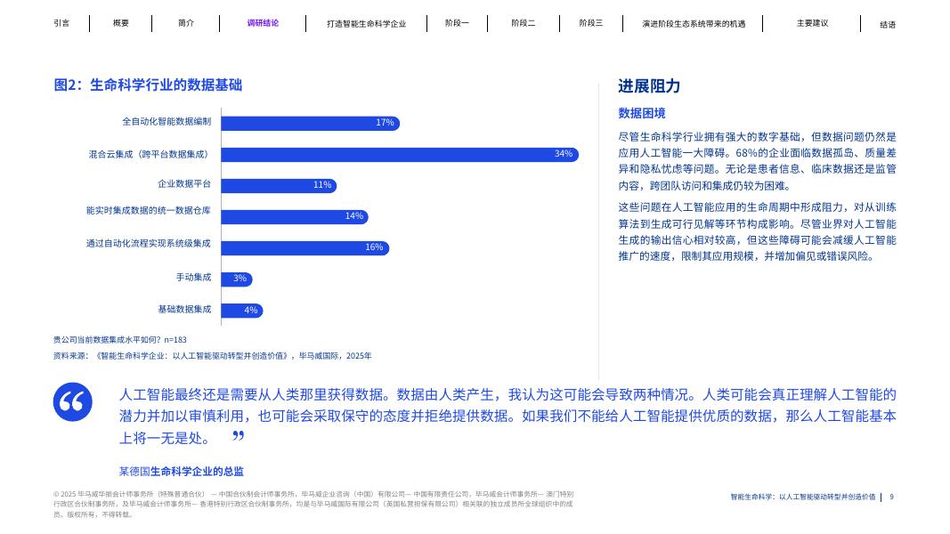Open the 阶段三 section
950x534 pixels.
point(590,23)
